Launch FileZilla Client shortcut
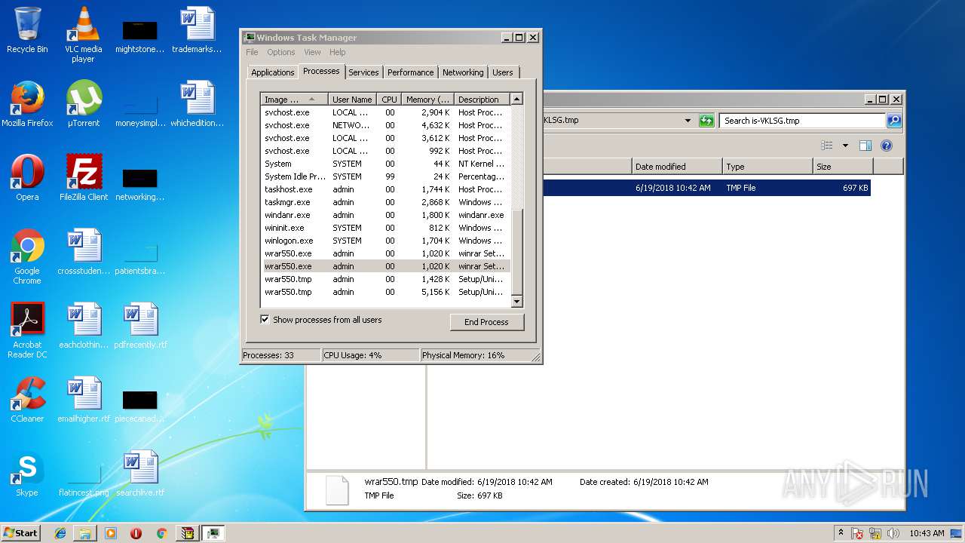The image size is (965, 543). click(x=84, y=178)
